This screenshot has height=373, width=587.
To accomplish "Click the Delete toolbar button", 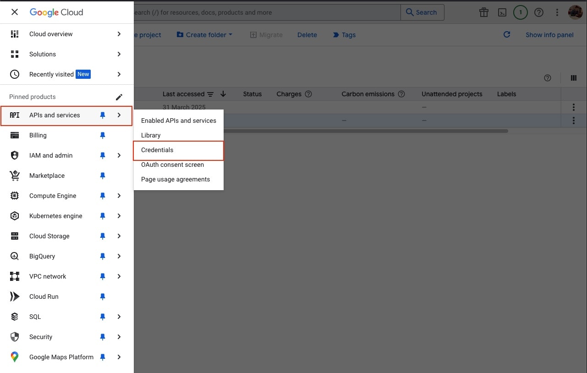I will (307, 35).
